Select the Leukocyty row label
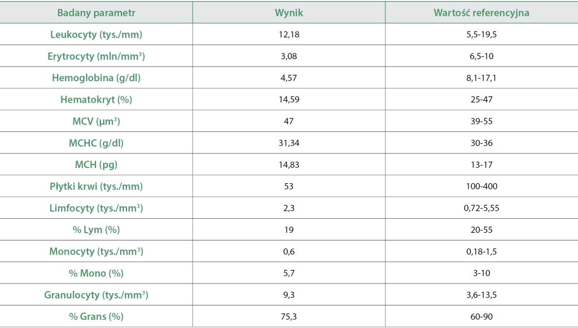Screen dimensions: 578x328 (x=96, y=34)
